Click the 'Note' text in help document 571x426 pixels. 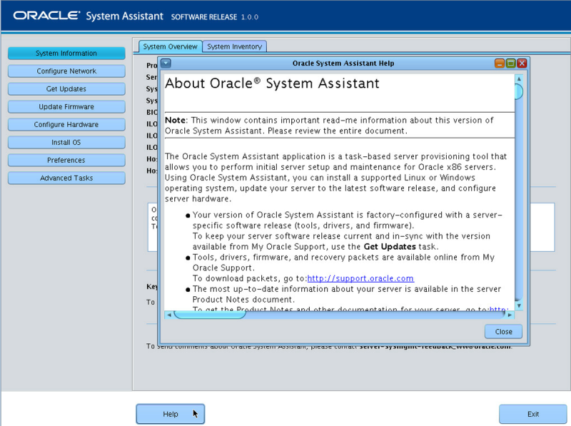175,120
